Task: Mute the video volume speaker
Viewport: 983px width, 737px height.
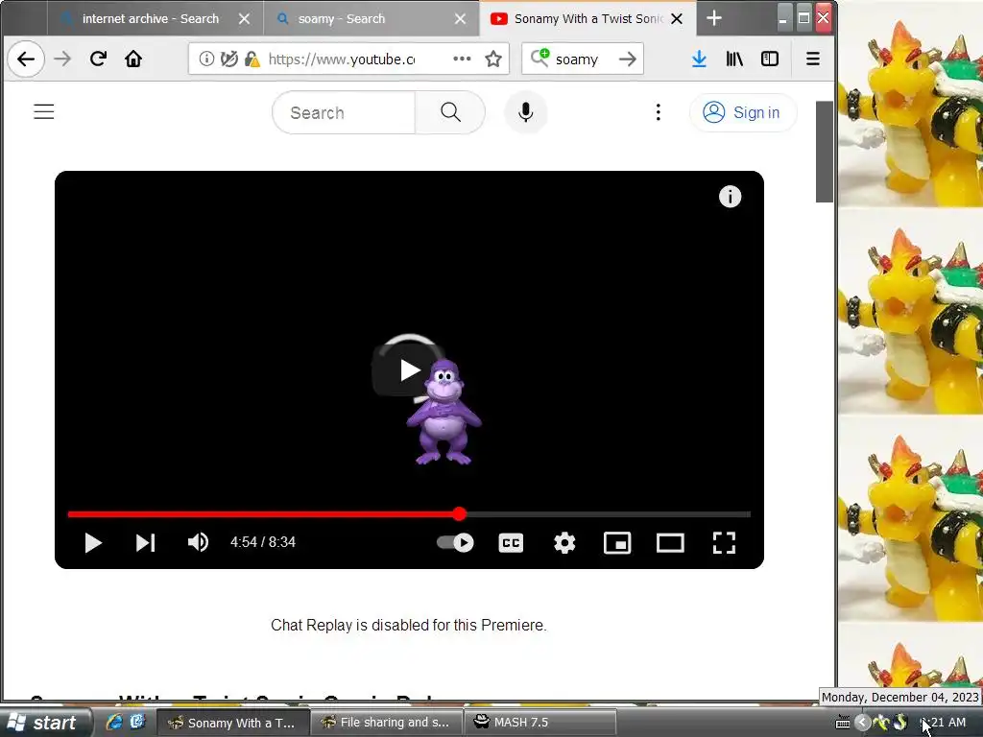Action: [198, 542]
